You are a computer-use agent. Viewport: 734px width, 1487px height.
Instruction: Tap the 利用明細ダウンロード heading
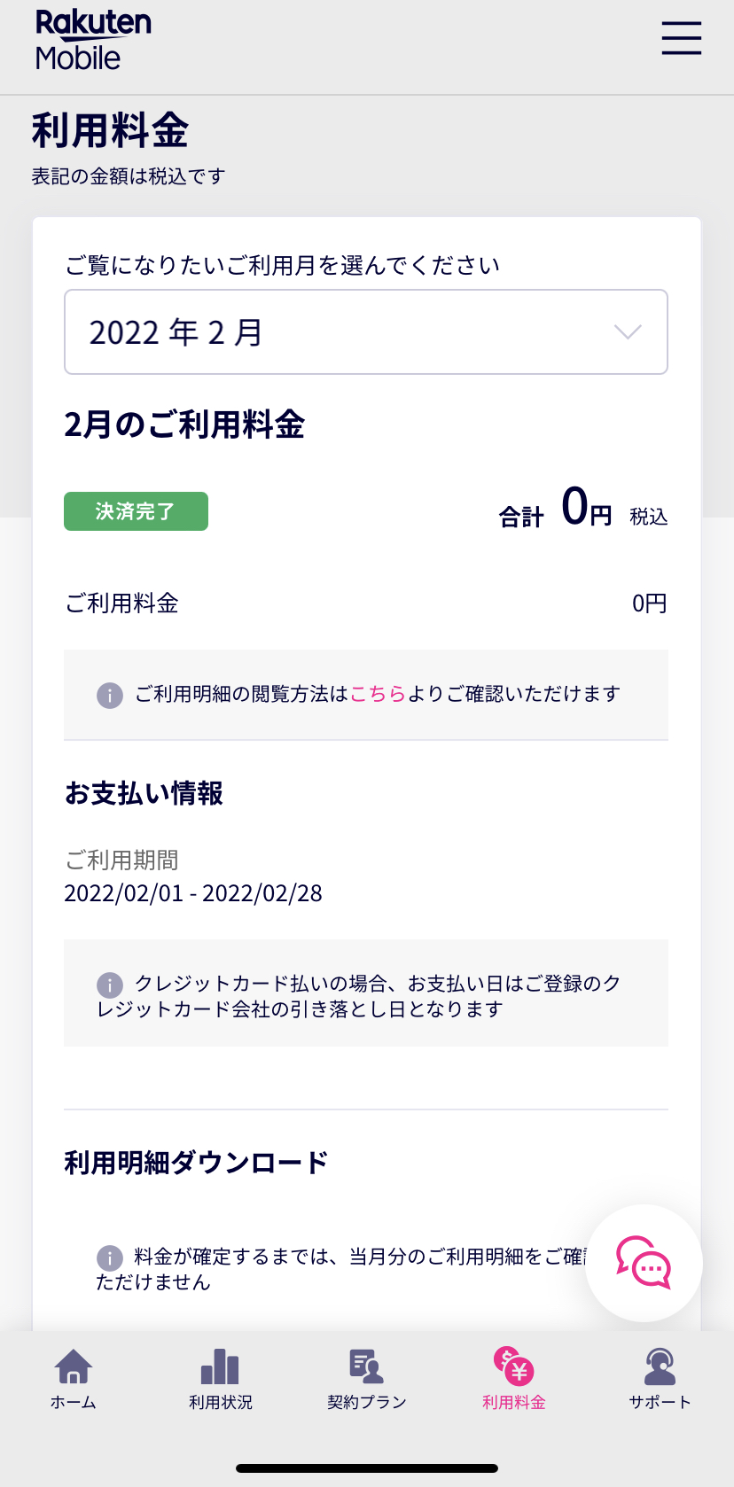(x=196, y=1162)
